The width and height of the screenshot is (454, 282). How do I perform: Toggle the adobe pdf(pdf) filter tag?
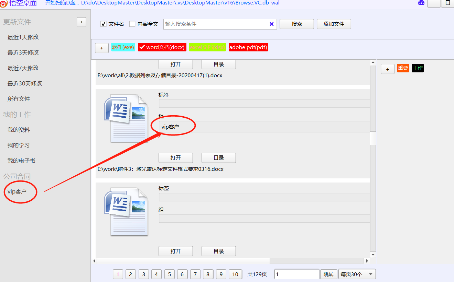pos(248,47)
